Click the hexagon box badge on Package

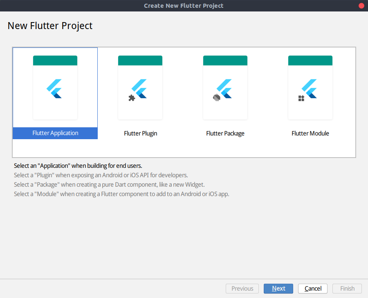point(217,97)
